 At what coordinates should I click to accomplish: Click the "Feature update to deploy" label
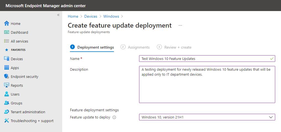point(90,117)
